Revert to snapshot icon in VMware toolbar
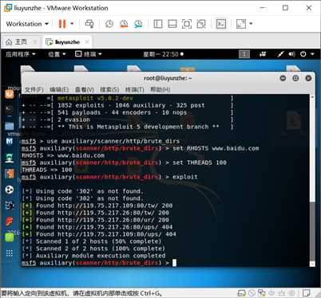This screenshot has height=298, width=321. pyautogui.click(x=124, y=24)
